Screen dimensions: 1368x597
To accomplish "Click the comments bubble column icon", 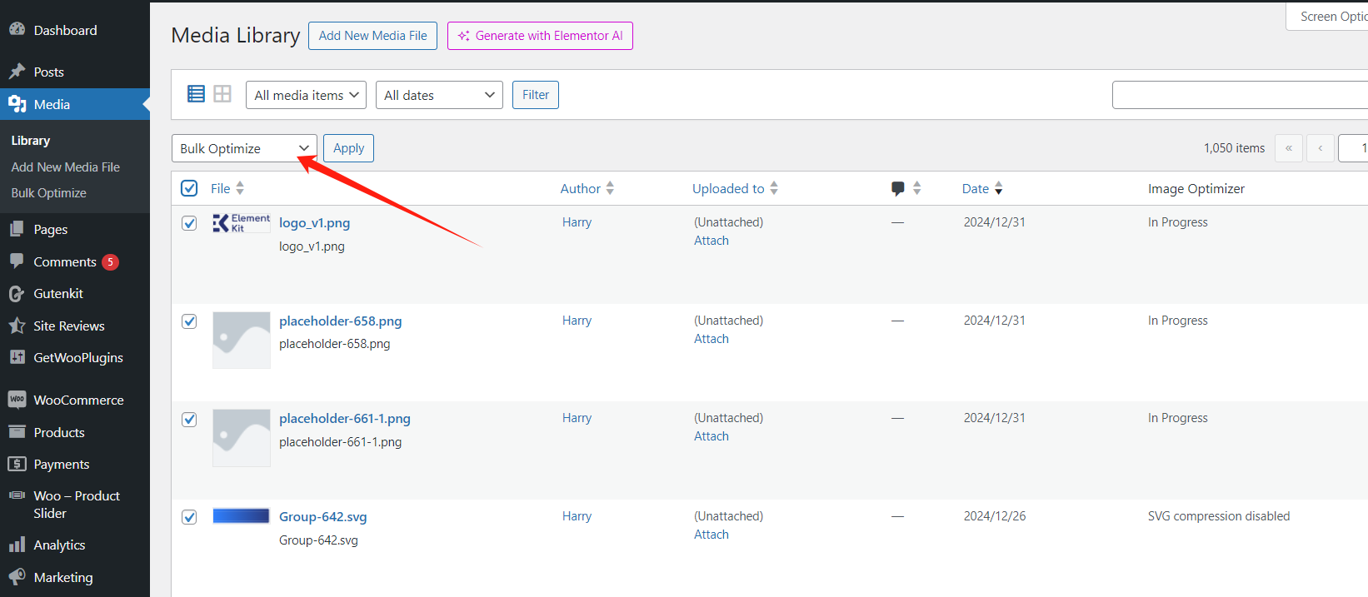I will pos(897,189).
